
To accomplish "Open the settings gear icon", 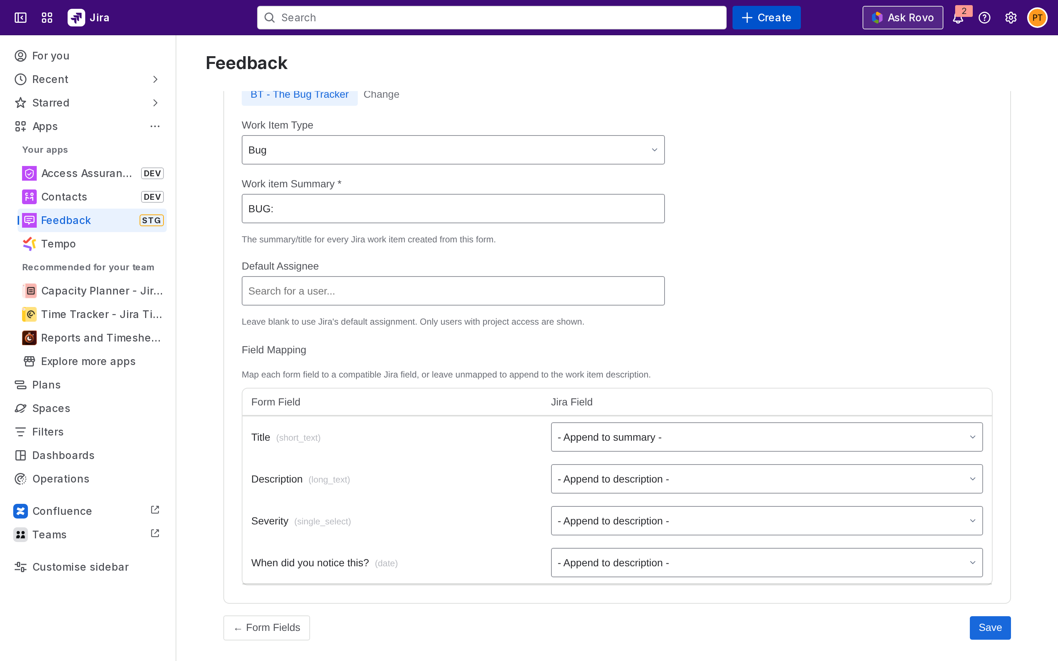I will [1011, 18].
